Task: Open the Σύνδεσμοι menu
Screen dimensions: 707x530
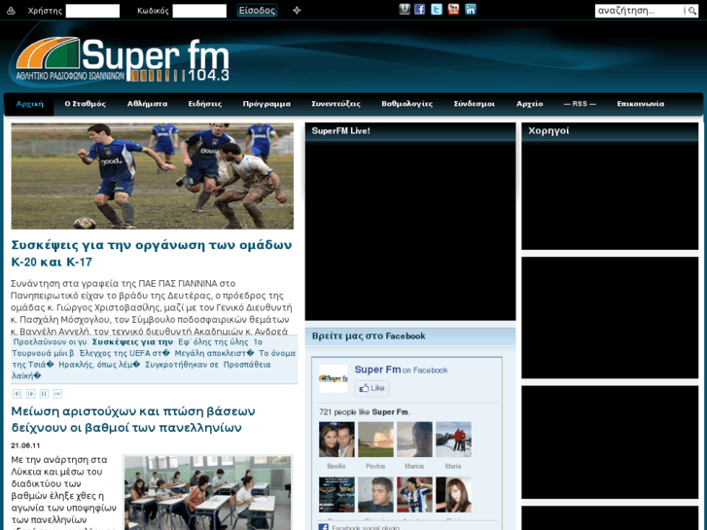Action: point(474,104)
